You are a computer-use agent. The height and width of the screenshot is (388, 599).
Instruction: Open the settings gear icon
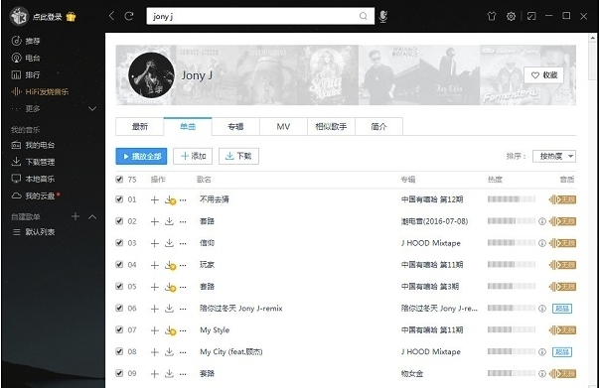(x=511, y=16)
